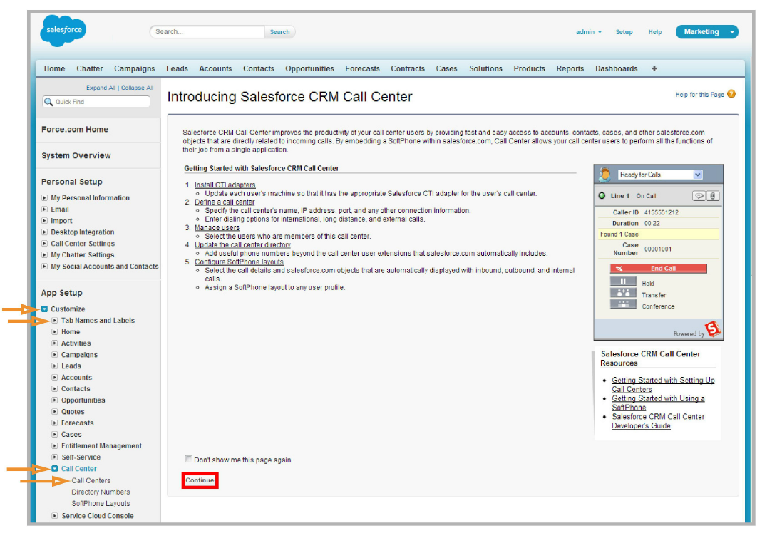The width and height of the screenshot is (782, 538).
Task: Open Install CTI adapters link
Action: (225, 185)
